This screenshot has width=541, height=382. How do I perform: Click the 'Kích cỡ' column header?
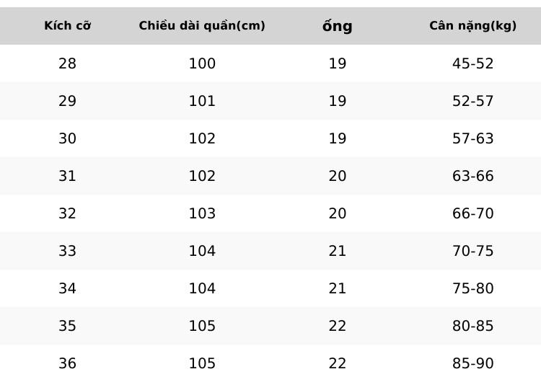[67, 26]
